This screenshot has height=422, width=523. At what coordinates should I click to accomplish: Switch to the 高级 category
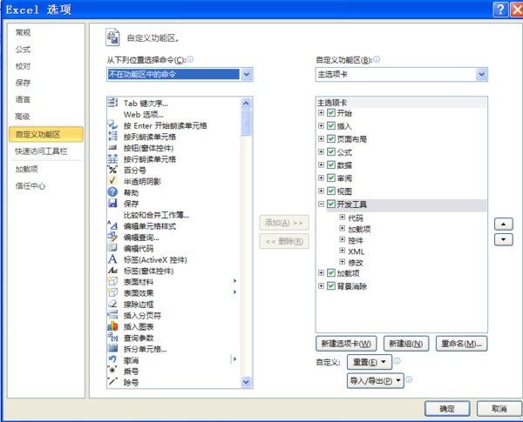23,117
